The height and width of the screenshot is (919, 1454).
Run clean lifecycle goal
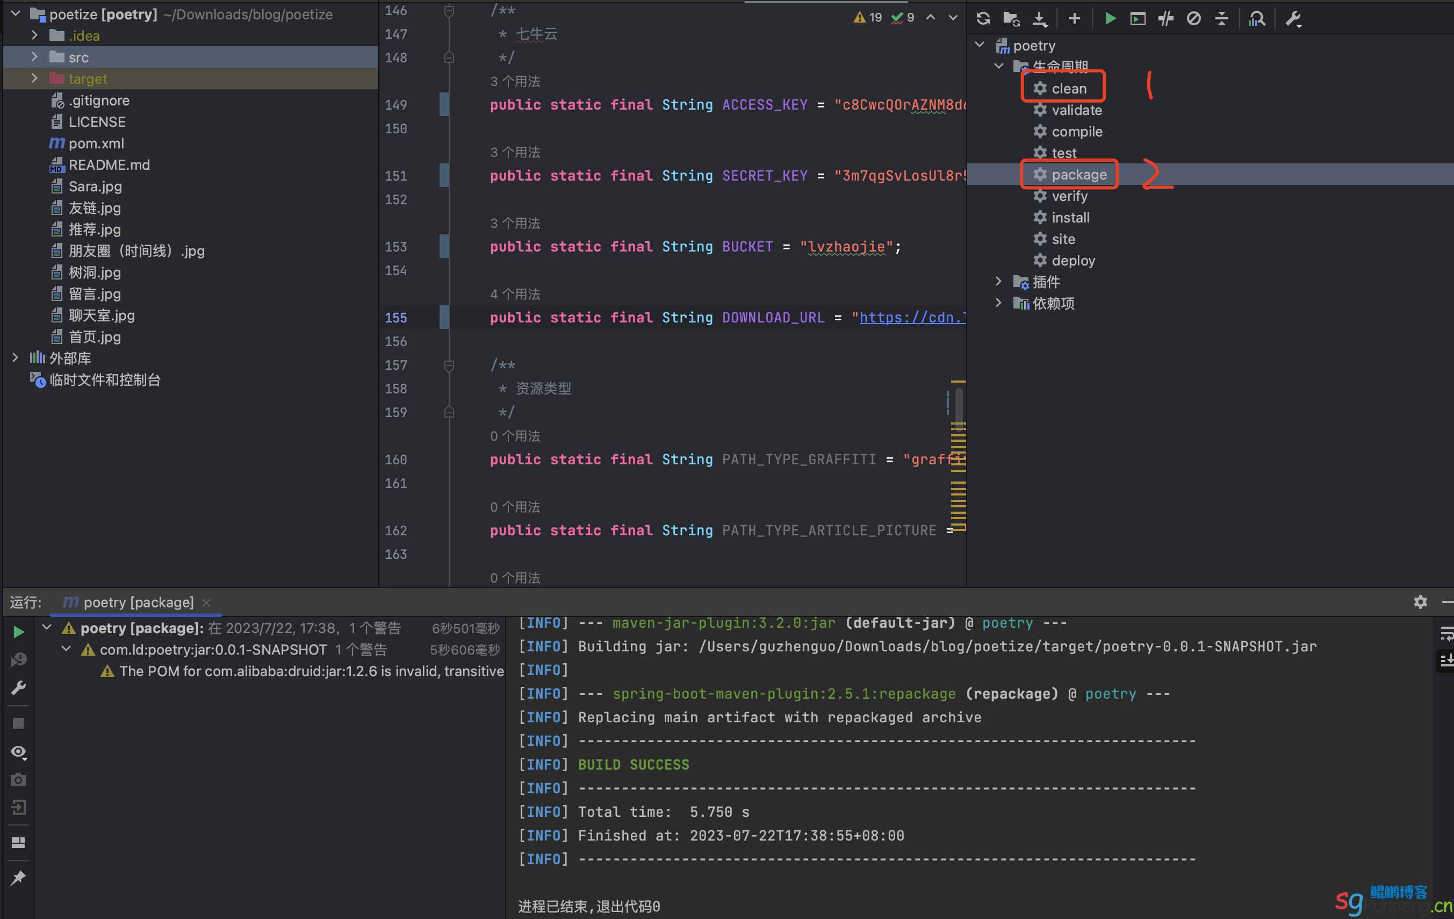[x=1068, y=88]
